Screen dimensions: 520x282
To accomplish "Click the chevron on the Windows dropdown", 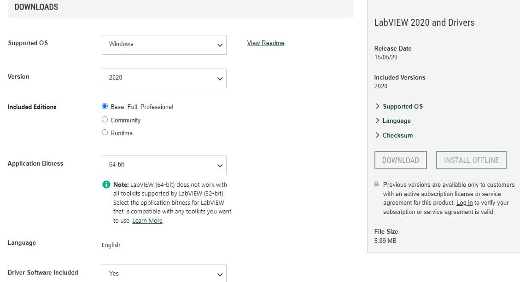I will [x=220, y=45].
